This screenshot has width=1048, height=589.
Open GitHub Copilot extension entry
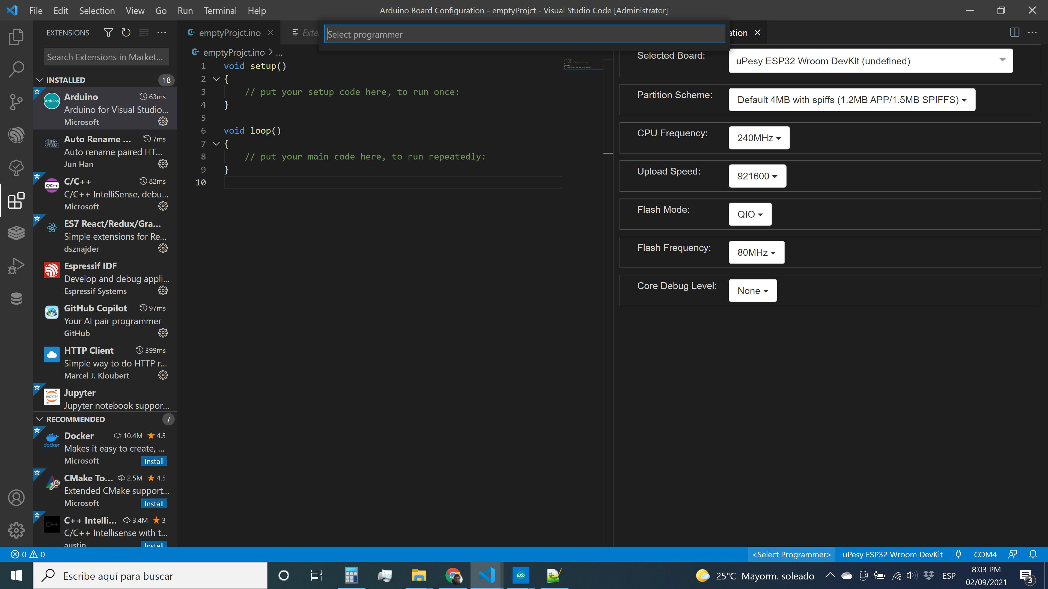click(105, 320)
